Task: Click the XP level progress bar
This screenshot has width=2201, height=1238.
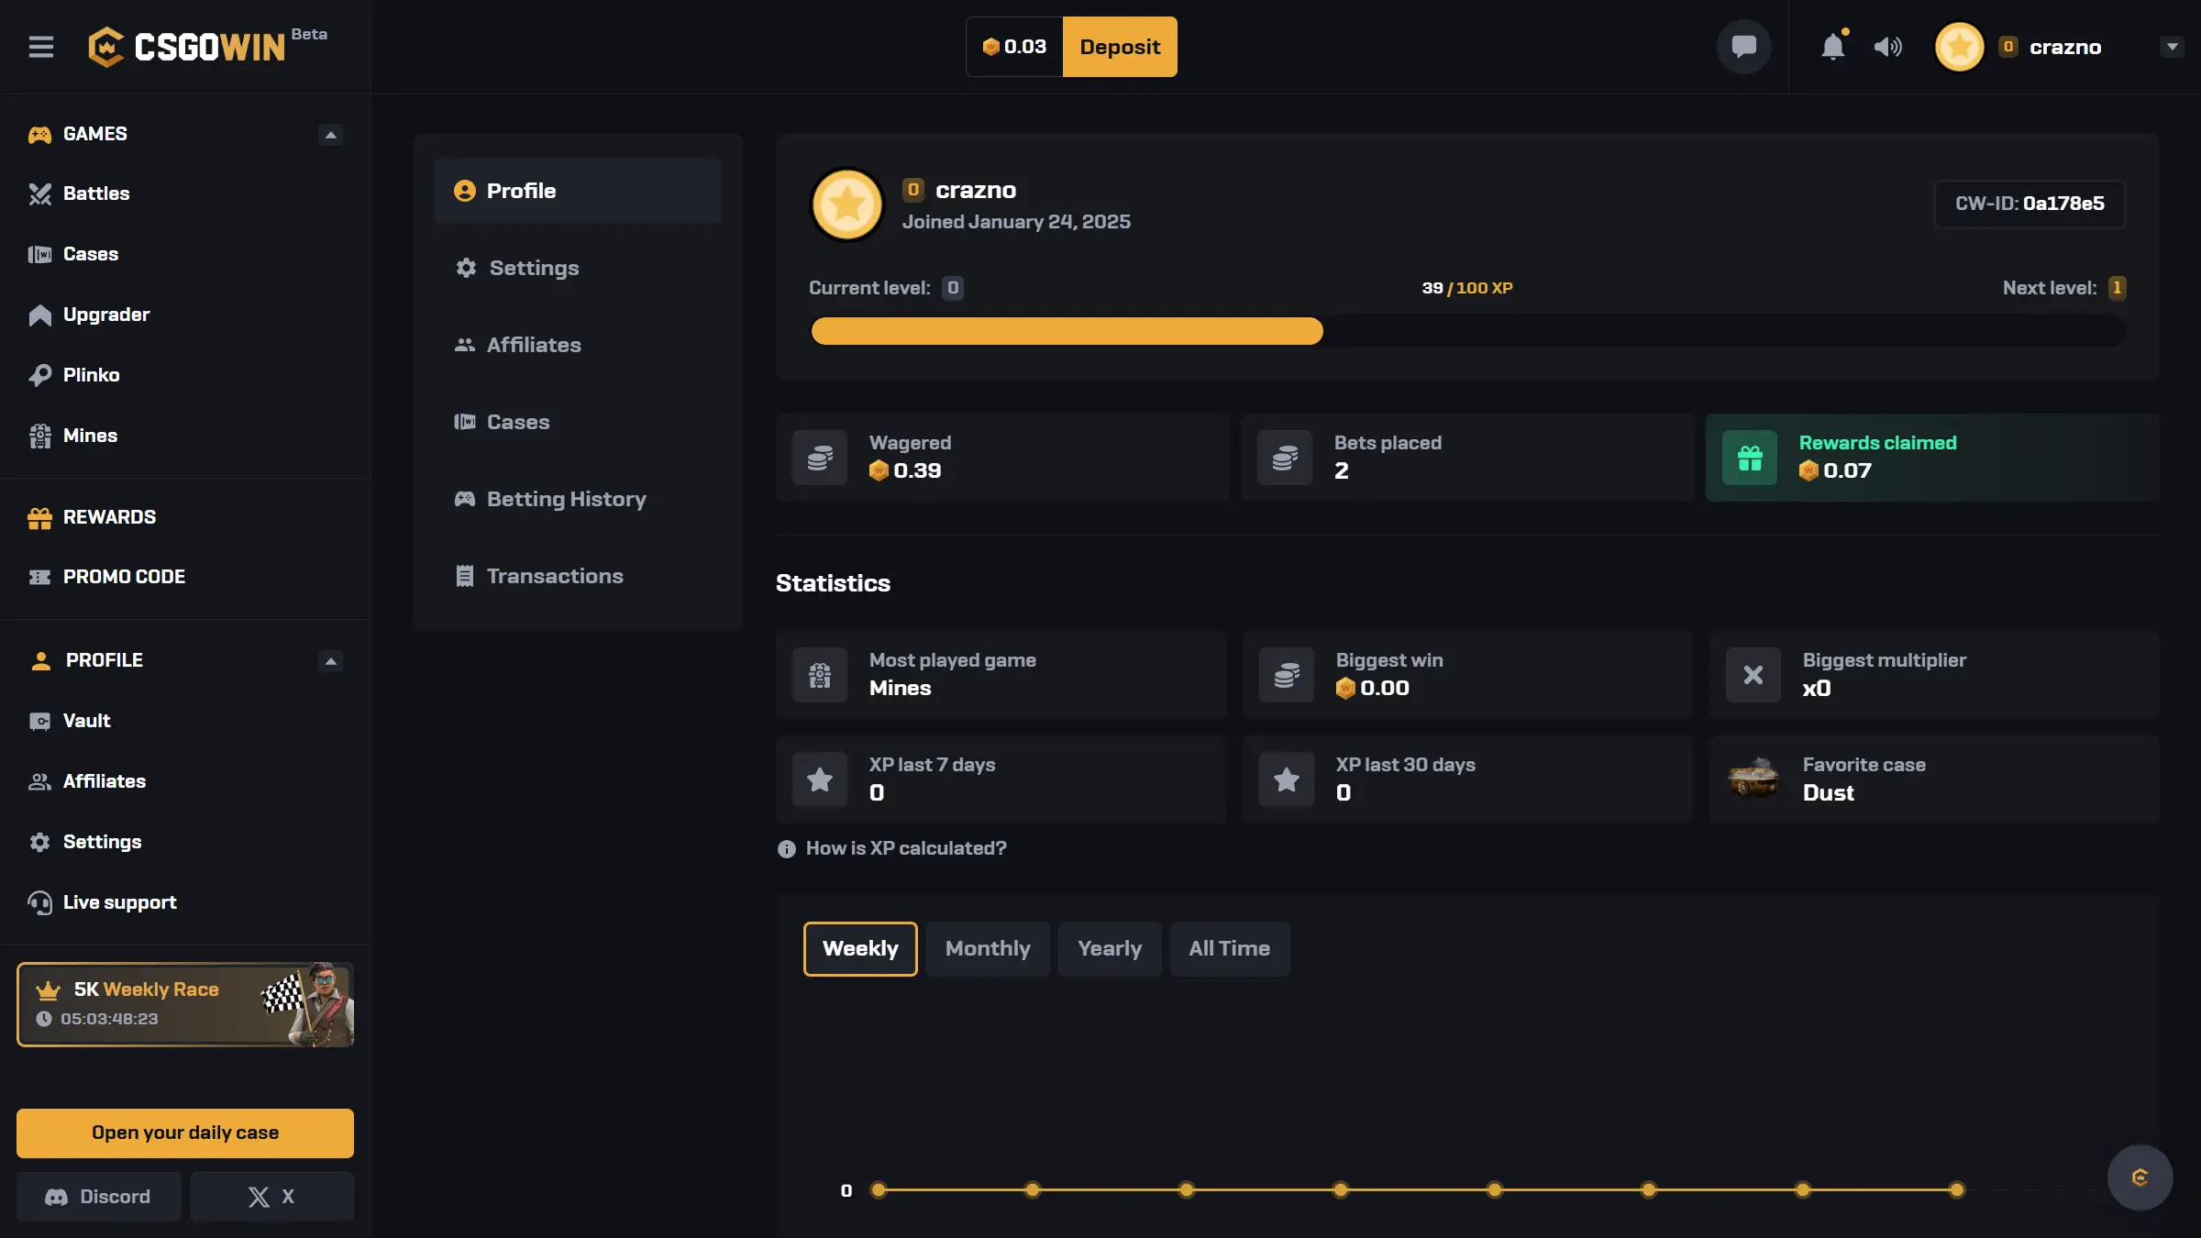Action: (1467, 331)
